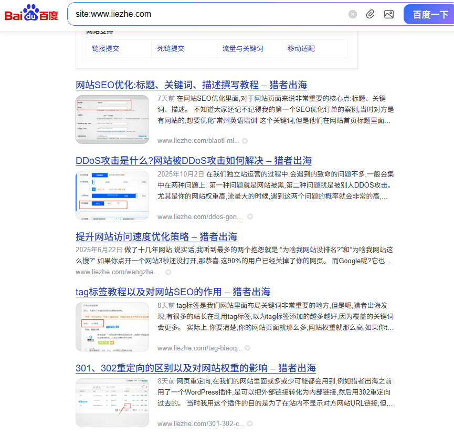The image size is (454, 435).
Task: Open the DDoS攻击是什么 result link
Action: click(x=193, y=161)
